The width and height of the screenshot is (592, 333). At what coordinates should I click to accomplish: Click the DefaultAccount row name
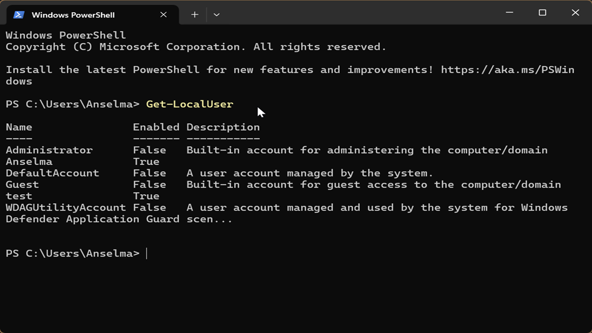pos(52,173)
